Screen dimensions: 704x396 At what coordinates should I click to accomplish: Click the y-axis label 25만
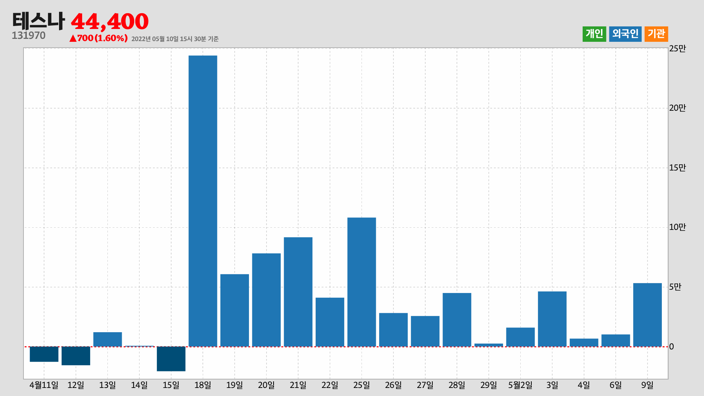click(677, 48)
